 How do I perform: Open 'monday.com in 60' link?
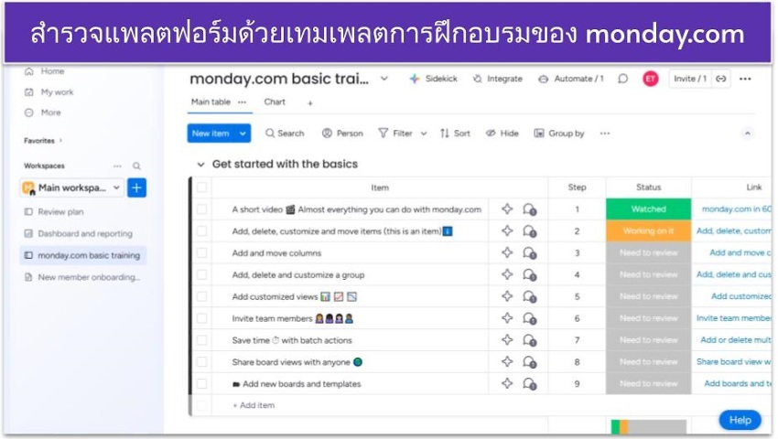[736, 209]
